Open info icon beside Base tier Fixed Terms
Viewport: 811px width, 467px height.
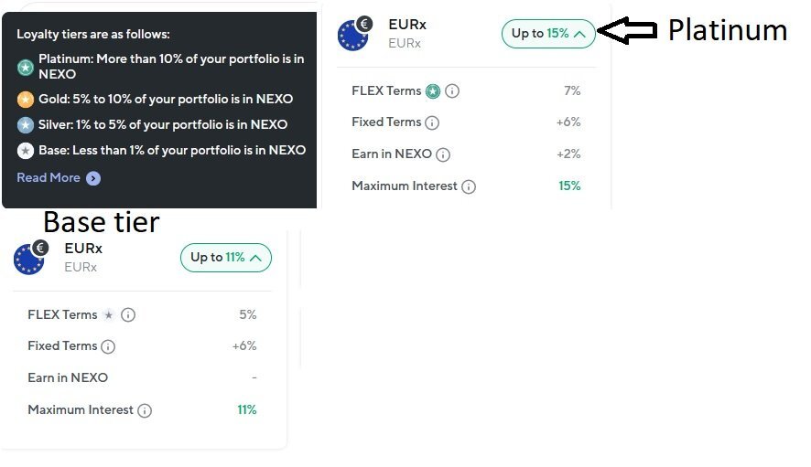(108, 346)
